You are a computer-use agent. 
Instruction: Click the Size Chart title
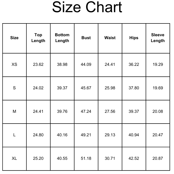click(87, 8)
